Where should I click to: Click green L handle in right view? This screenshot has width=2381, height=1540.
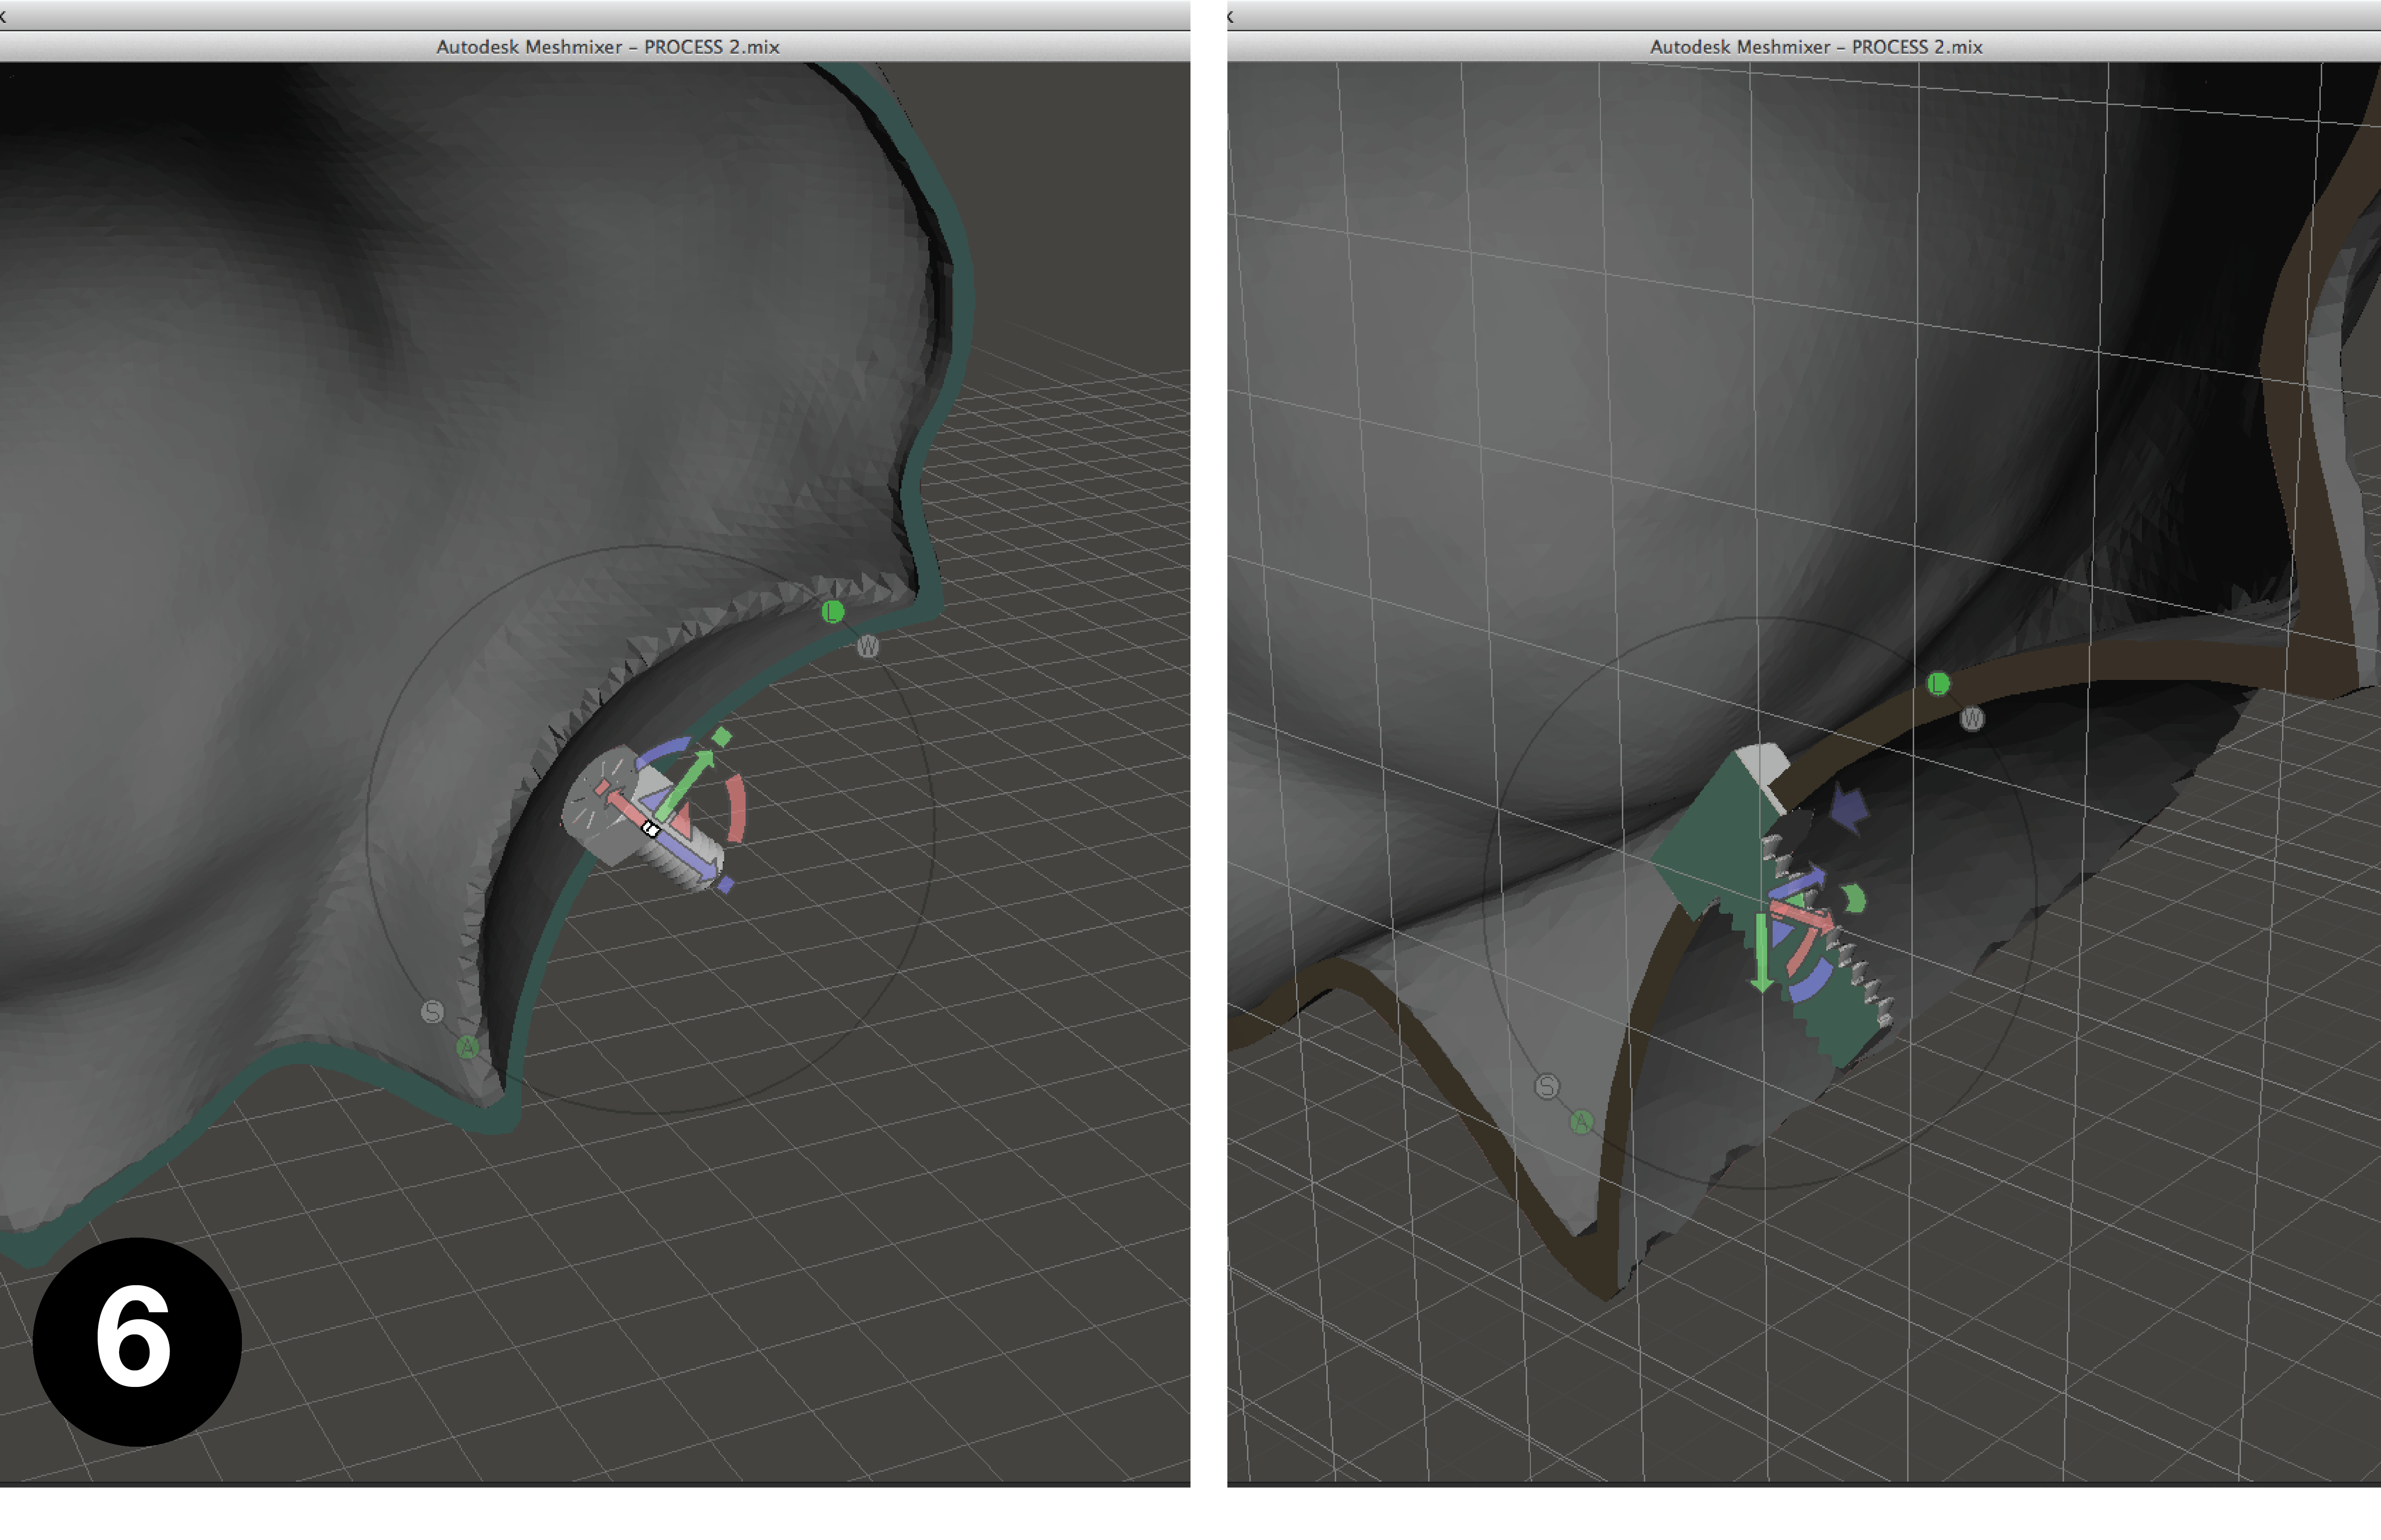coord(1939,684)
